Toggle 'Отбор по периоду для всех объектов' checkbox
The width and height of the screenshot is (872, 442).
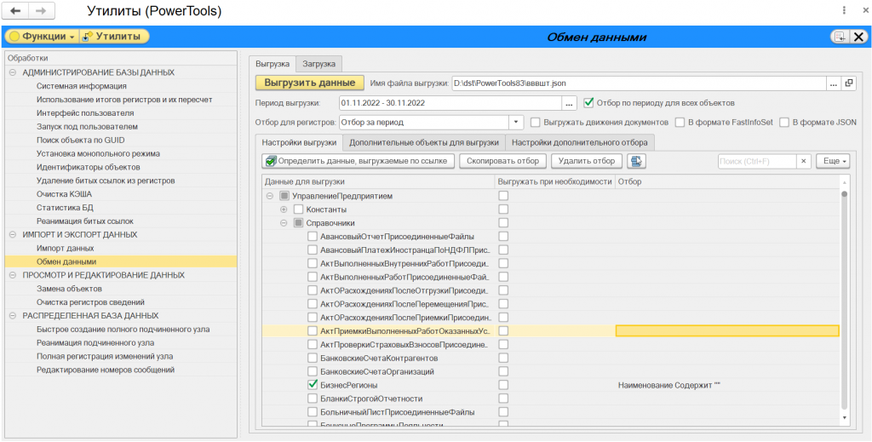tap(588, 102)
